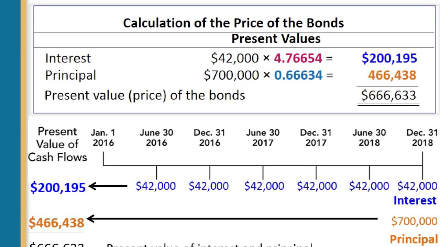Select the June 30 2016 timeline date
440x247 pixels.
[x=156, y=138]
